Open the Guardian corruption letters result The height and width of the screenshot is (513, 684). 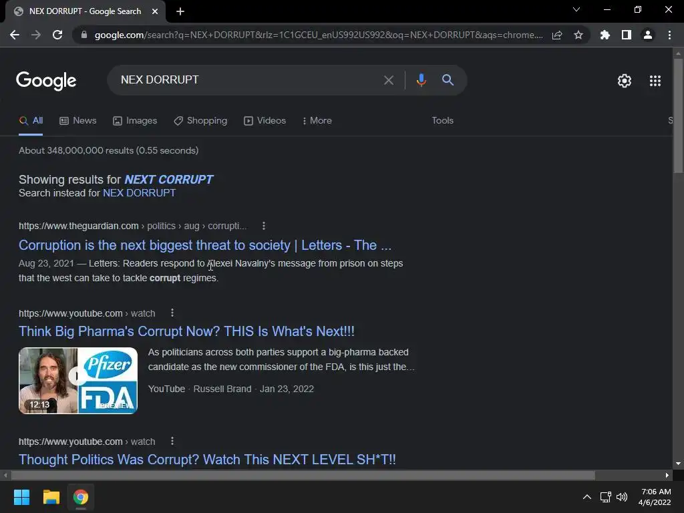click(x=205, y=245)
